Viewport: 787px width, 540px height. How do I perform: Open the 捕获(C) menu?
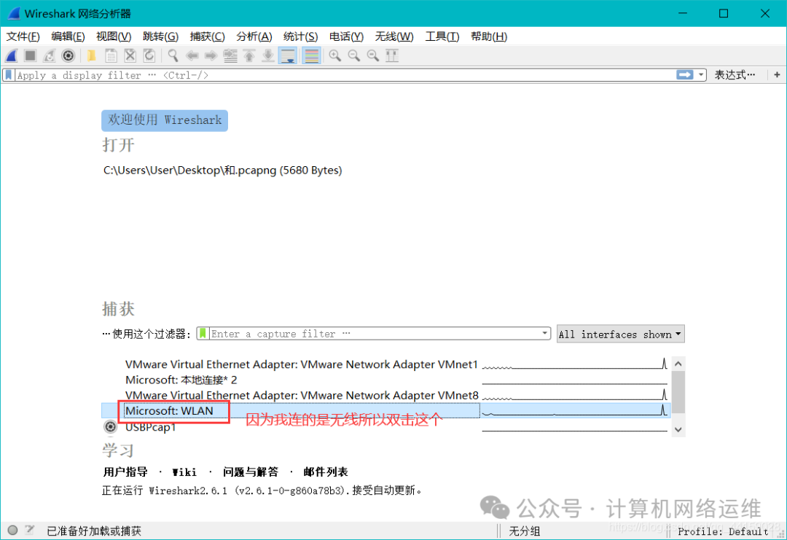(x=207, y=36)
